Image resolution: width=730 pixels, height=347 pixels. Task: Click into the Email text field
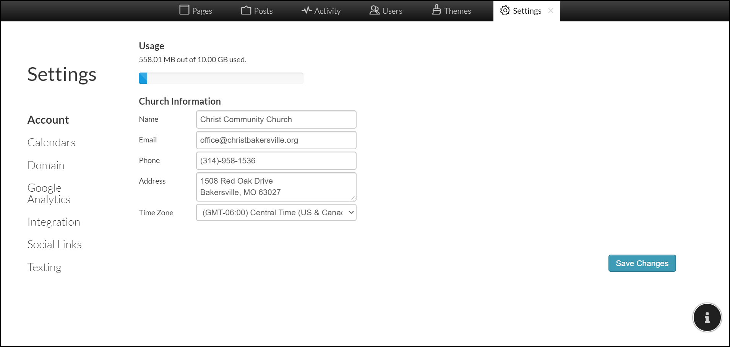point(276,140)
